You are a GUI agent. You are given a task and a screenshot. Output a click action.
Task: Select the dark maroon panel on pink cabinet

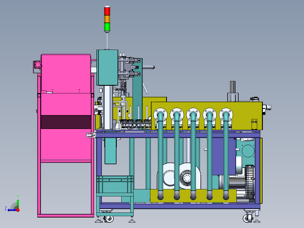click(66, 122)
